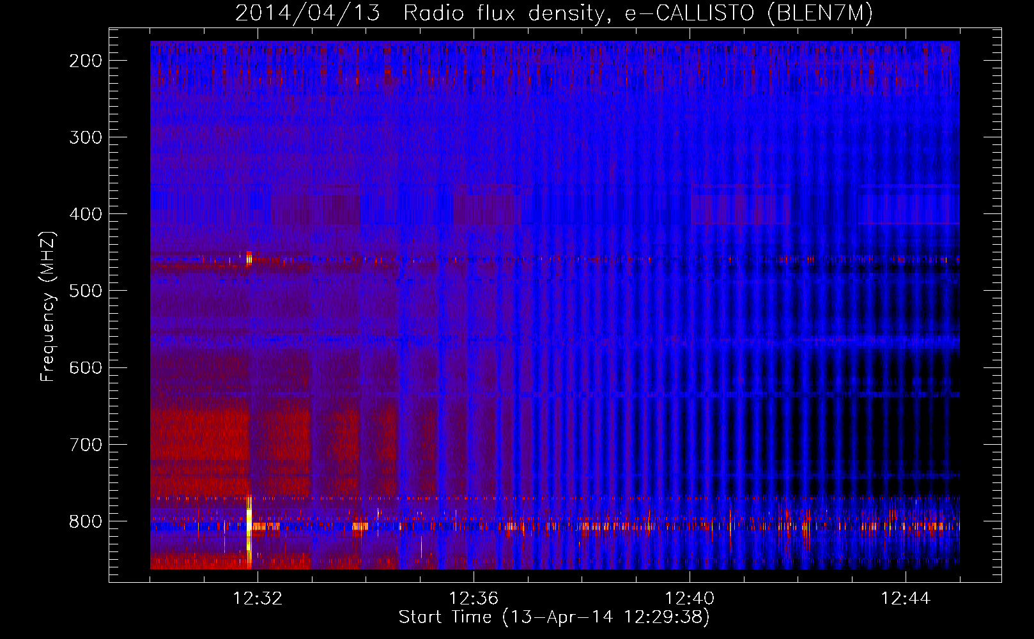1034x639 pixels.
Task: Click the 12:36 time tick label
Action: [x=474, y=598]
